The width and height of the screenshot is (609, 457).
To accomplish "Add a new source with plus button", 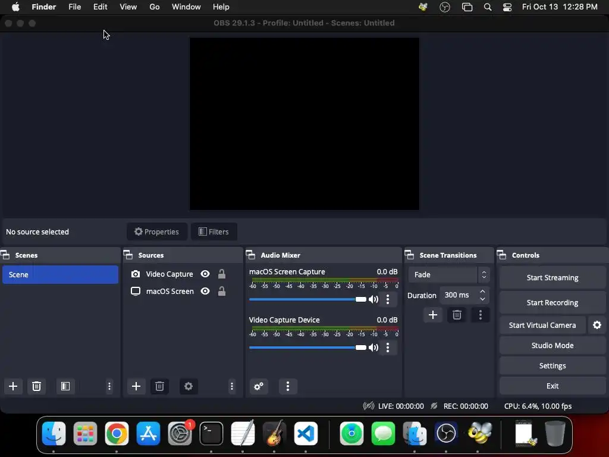I will [136, 386].
